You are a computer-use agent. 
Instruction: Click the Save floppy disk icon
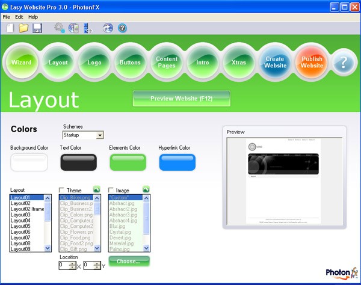click(x=37, y=28)
